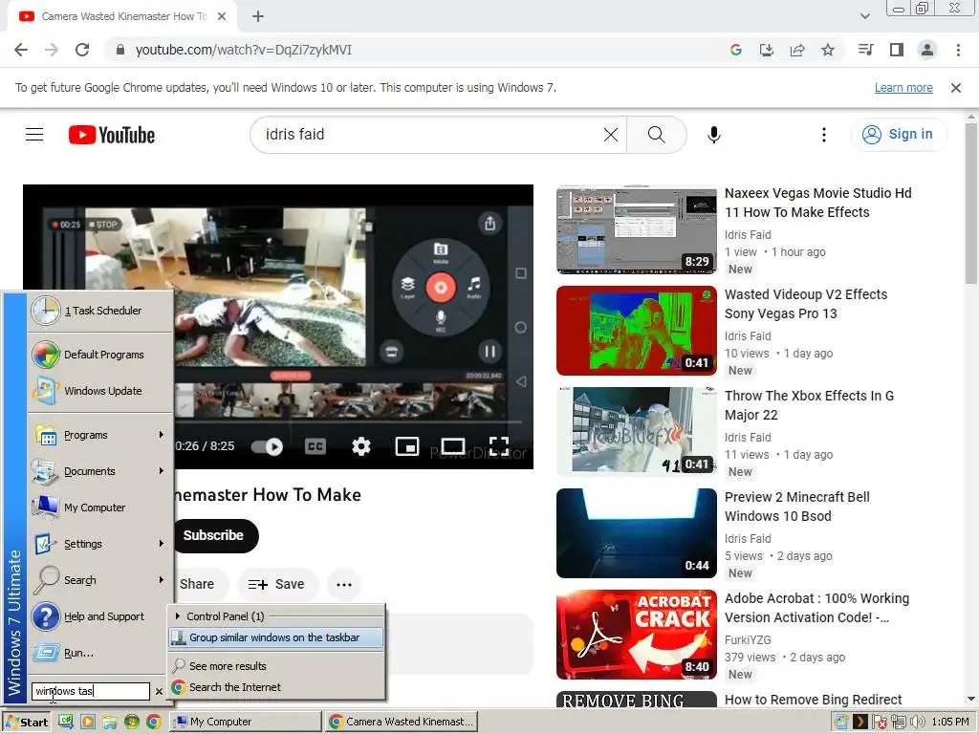Subscribe to the channel

[x=213, y=535]
